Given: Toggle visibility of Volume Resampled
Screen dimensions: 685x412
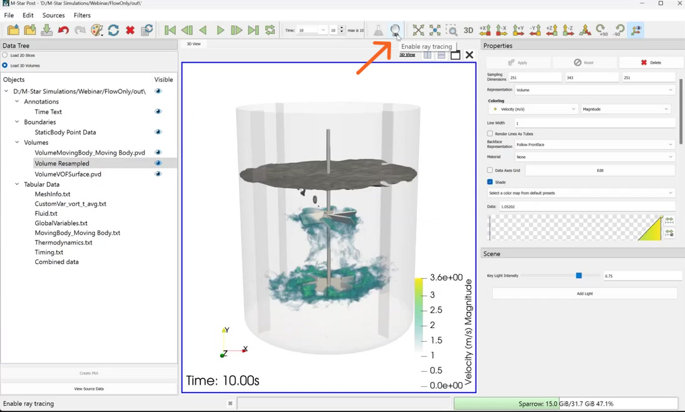Looking at the screenshot, I should [158, 163].
